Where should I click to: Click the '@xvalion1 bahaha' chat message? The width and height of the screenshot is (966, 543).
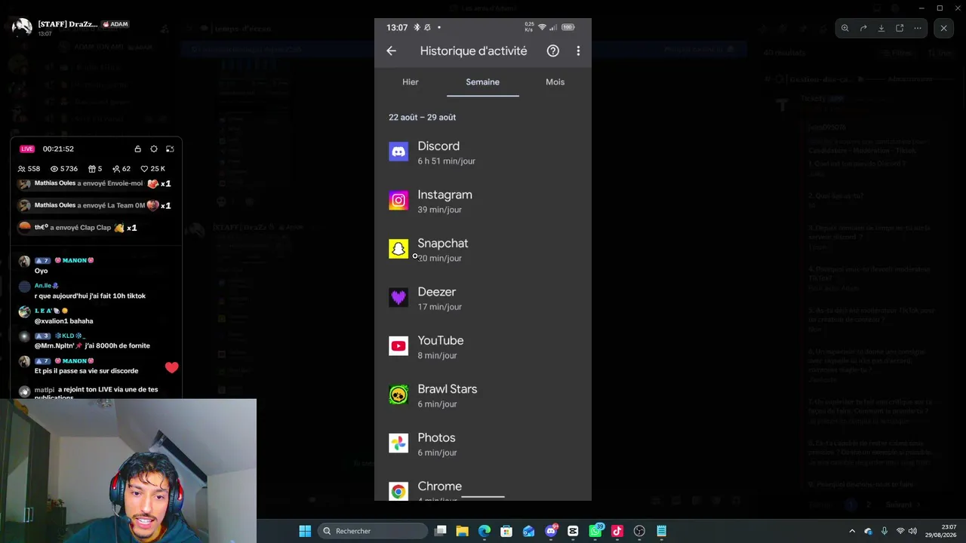tap(64, 321)
